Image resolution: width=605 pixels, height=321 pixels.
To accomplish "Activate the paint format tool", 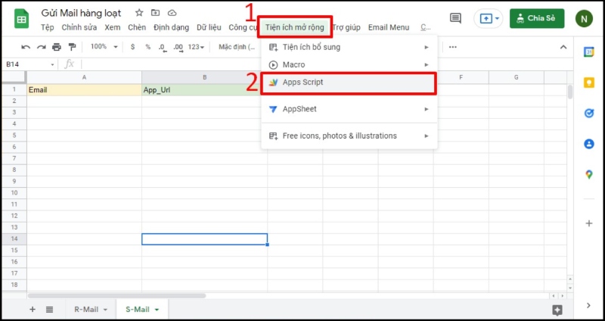I will click(x=72, y=47).
